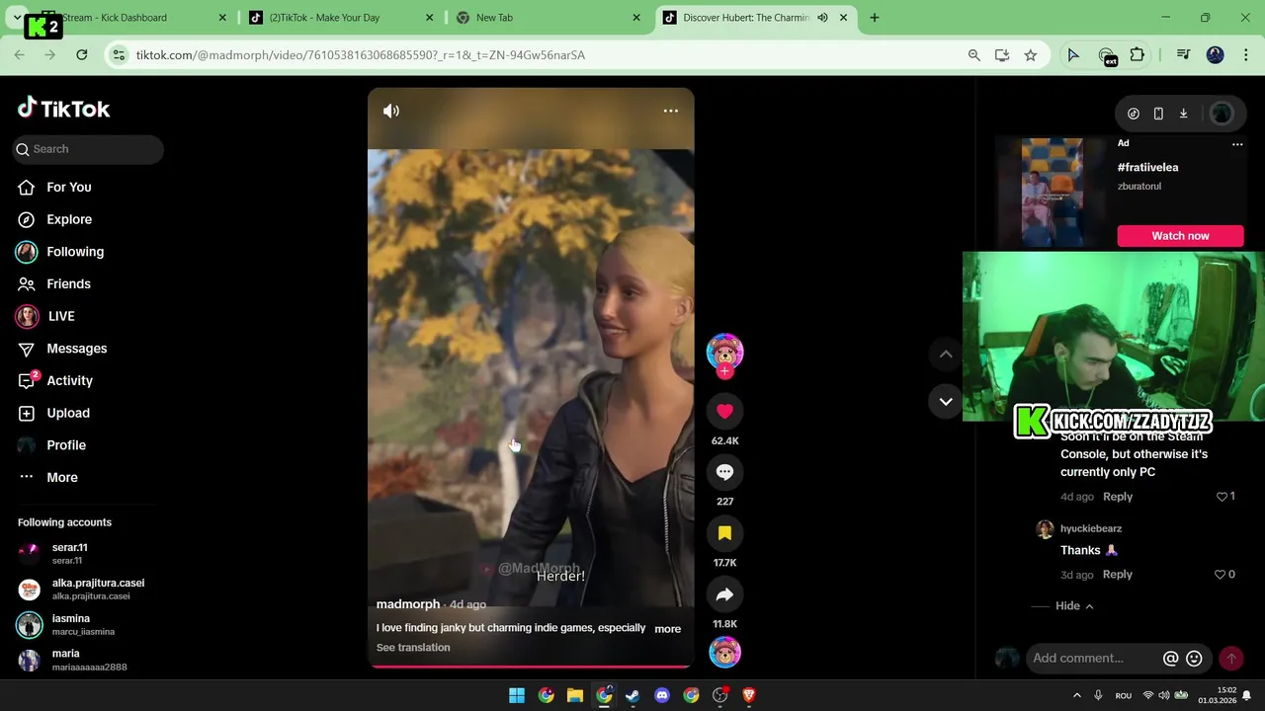Seek on the video progress bar
This screenshot has height=711, width=1265.
(x=531, y=667)
